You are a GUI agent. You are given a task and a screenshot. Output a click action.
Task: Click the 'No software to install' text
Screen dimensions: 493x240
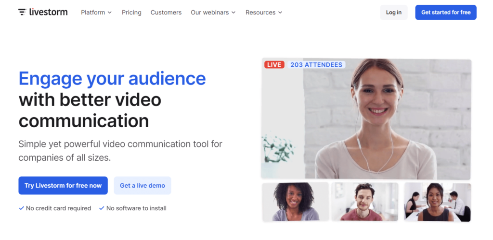(x=136, y=208)
